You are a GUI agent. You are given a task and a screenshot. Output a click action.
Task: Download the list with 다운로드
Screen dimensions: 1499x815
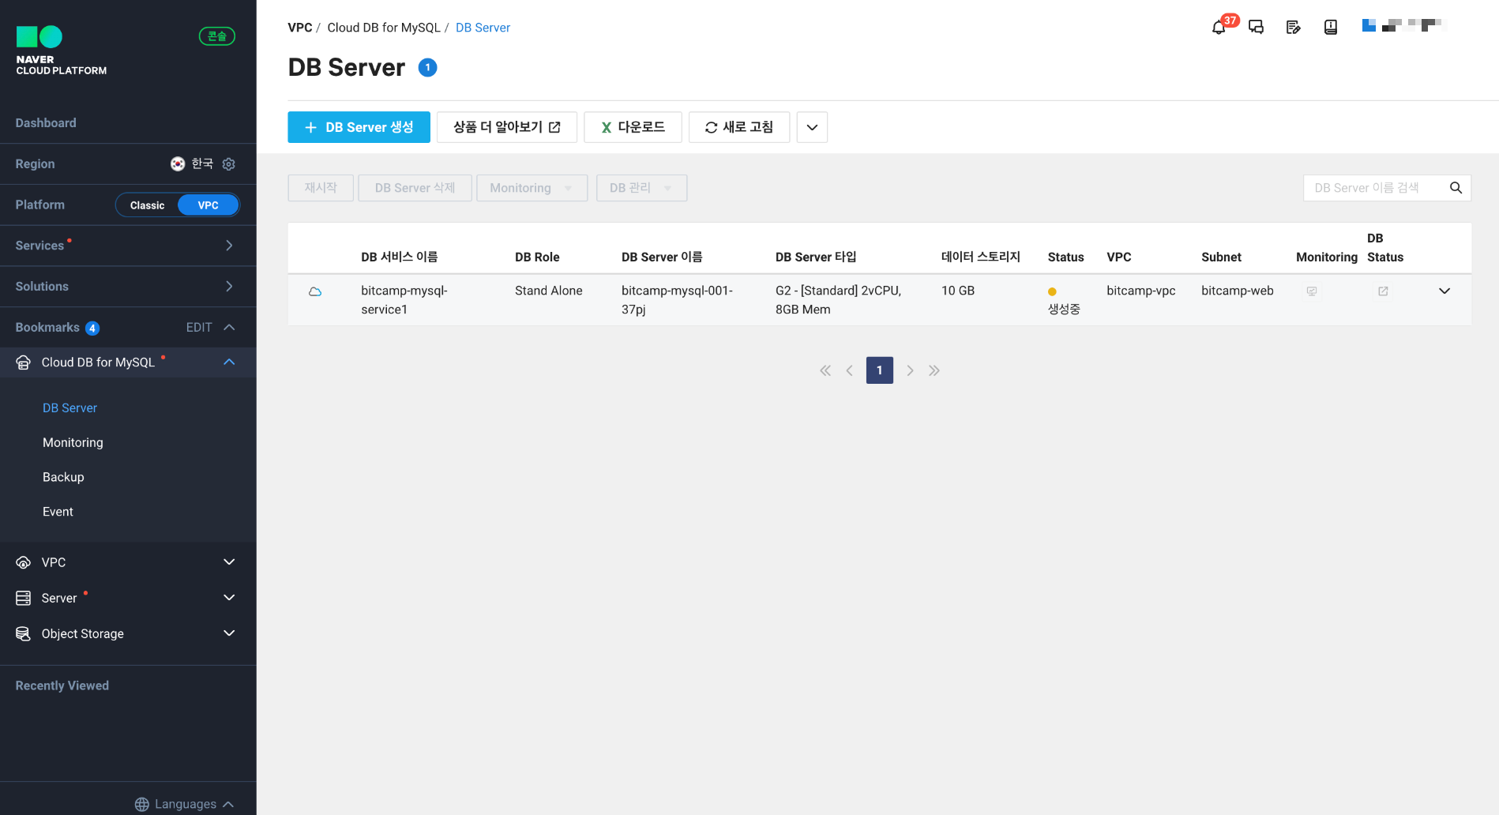click(633, 127)
